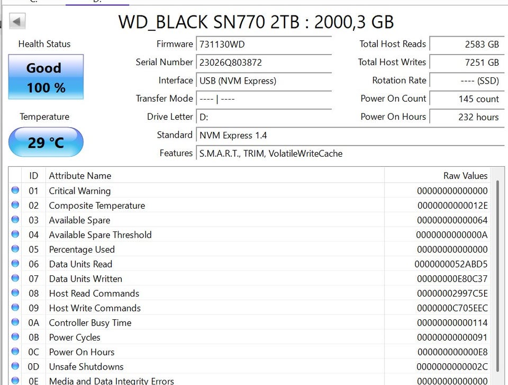Click the status orb for attribute 0C Power On Hours
The width and height of the screenshot is (508, 385).
pos(15,351)
